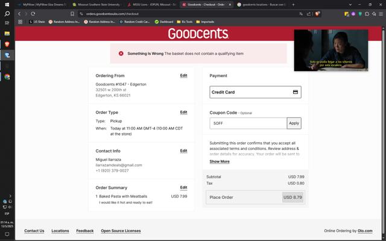Open the clock and date in taskbar
386x241 pixels.
tap(7, 224)
